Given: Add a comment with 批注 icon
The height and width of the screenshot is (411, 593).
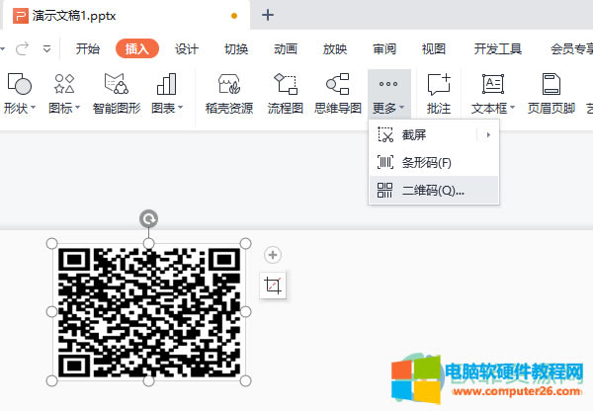Looking at the screenshot, I should tap(438, 85).
